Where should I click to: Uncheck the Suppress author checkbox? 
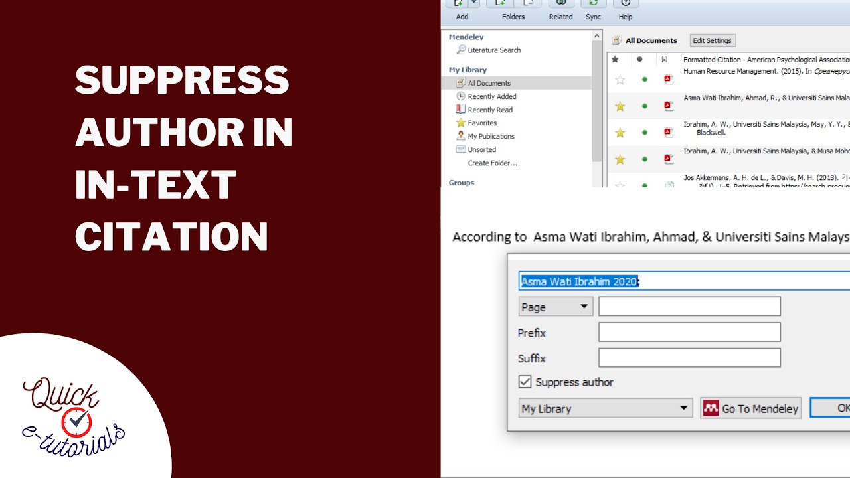click(x=525, y=382)
